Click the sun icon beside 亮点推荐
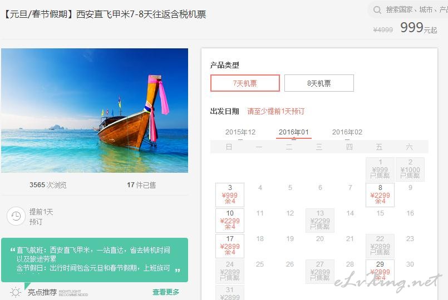Screen dimensions: 448x300 16,292
